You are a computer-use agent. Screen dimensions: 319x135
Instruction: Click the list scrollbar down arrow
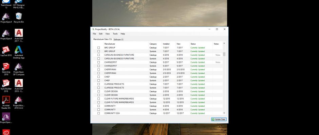[x=224, y=113]
